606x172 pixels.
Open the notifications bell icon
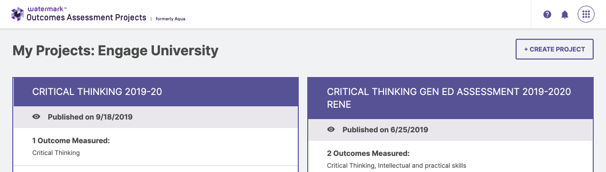pos(565,14)
